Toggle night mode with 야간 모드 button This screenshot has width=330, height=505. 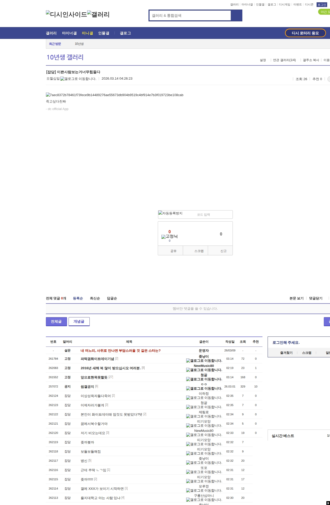(x=325, y=12)
